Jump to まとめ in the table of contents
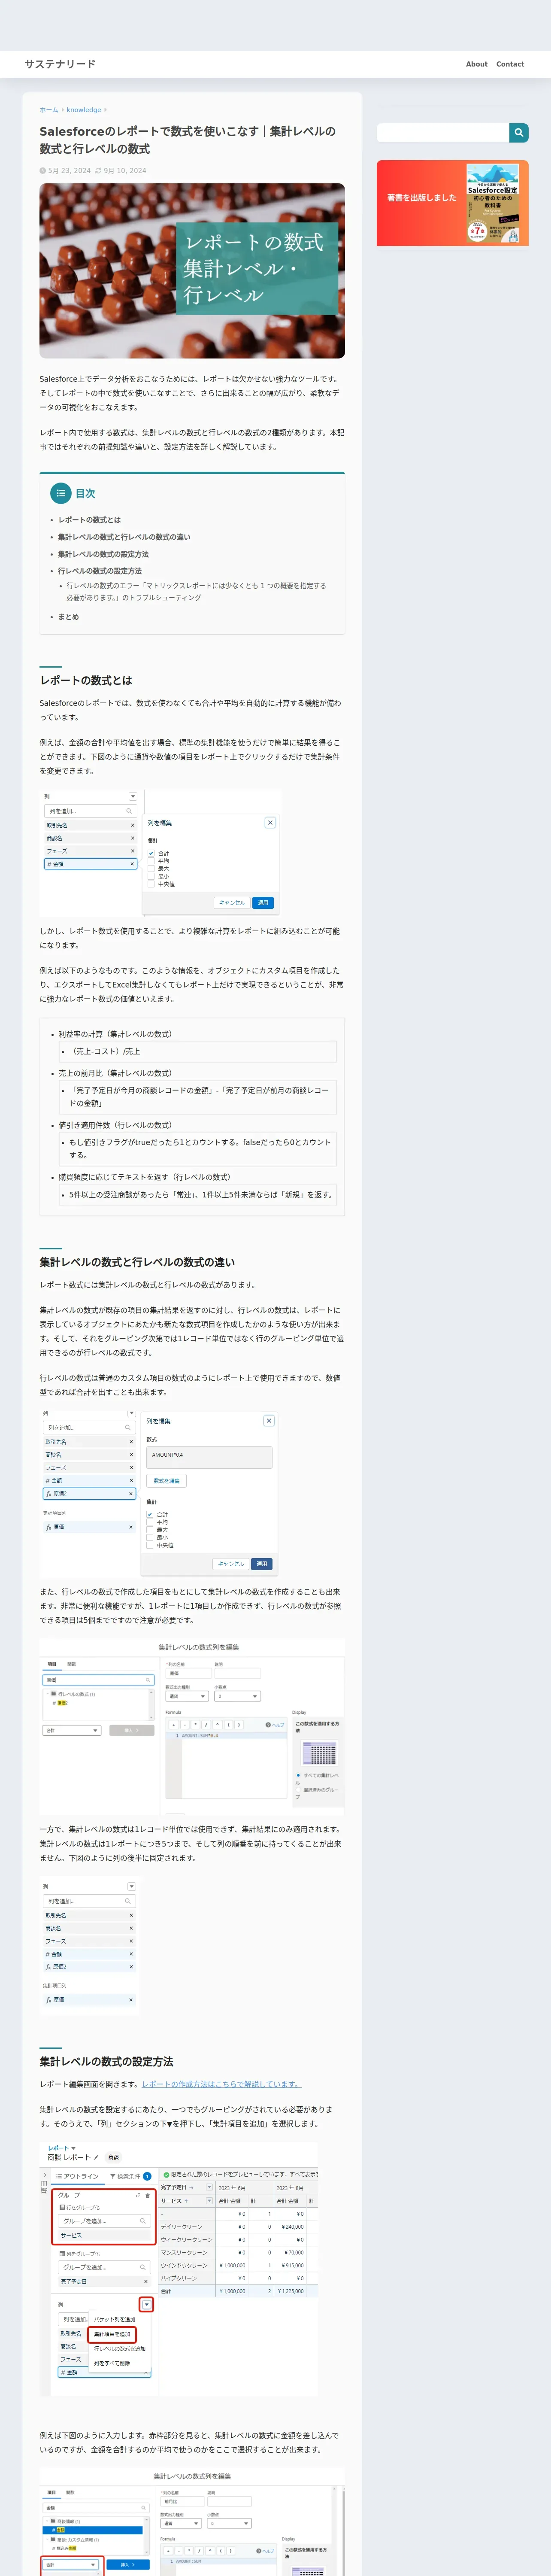The width and height of the screenshot is (551, 2576). 68,617
